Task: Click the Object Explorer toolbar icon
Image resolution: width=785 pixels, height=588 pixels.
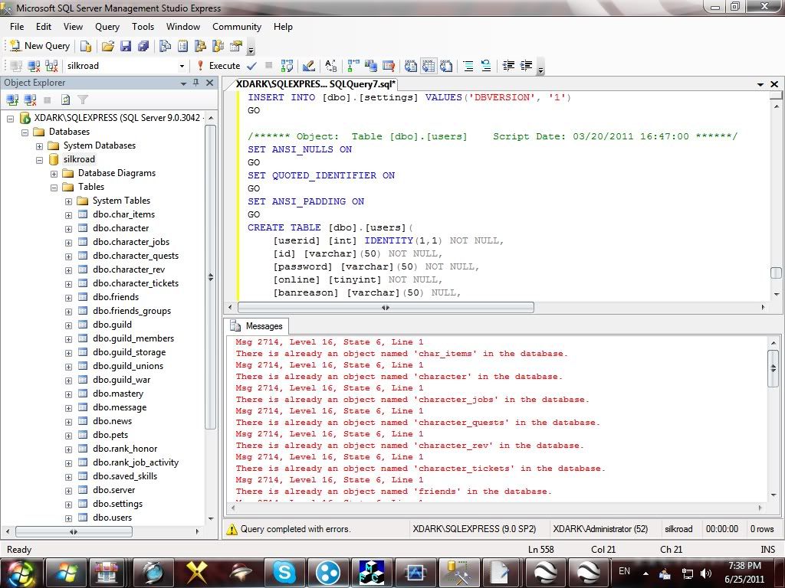Action: [x=200, y=47]
